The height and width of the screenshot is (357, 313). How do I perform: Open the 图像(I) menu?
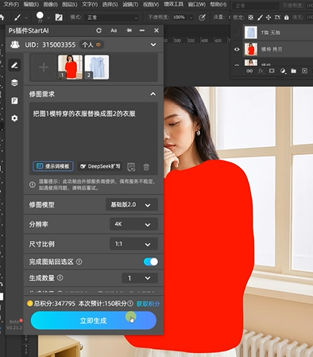point(50,4)
